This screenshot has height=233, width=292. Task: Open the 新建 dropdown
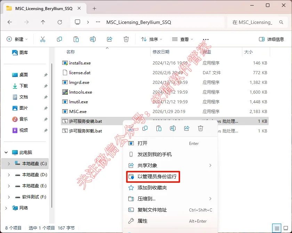click(17, 39)
